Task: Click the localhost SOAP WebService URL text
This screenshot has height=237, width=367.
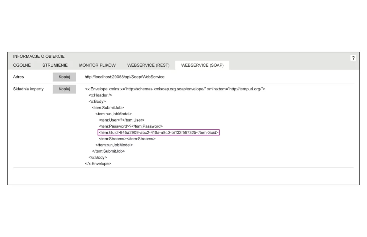Action: click(x=125, y=77)
